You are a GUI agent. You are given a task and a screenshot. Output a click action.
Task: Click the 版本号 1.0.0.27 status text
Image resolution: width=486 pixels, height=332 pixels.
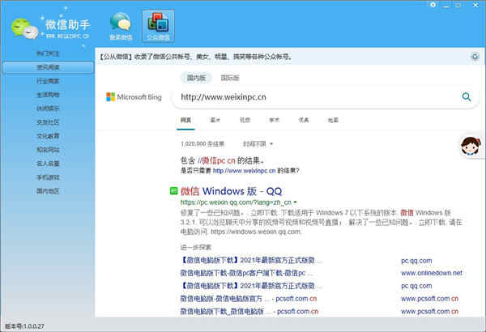tap(24, 326)
